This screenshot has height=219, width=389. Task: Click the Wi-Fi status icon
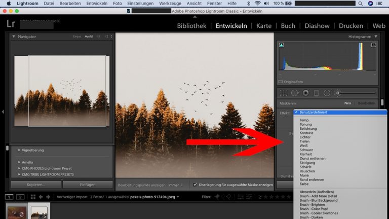tap(257, 4)
